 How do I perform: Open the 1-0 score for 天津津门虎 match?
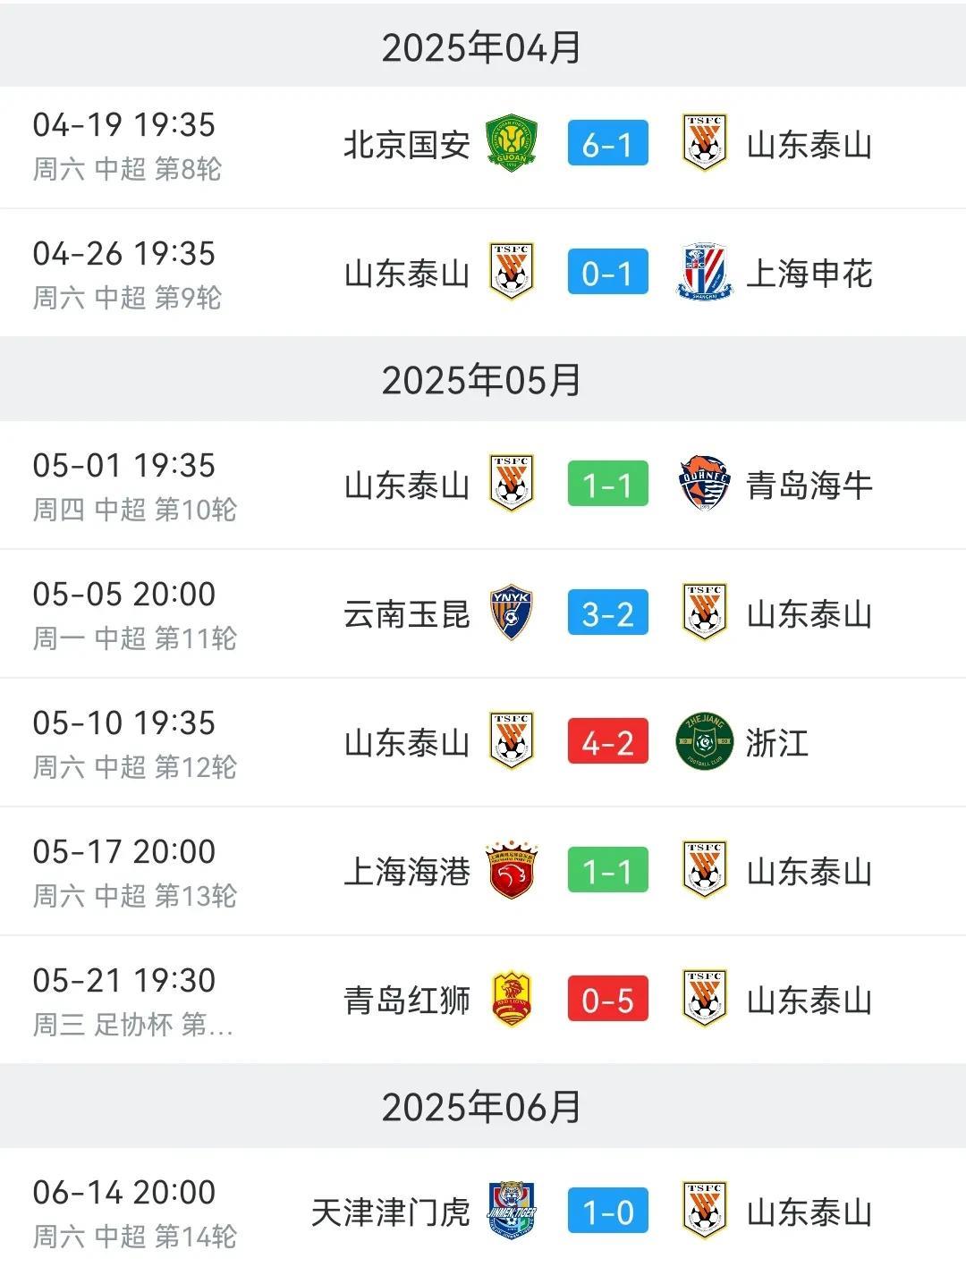click(607, 1212)
